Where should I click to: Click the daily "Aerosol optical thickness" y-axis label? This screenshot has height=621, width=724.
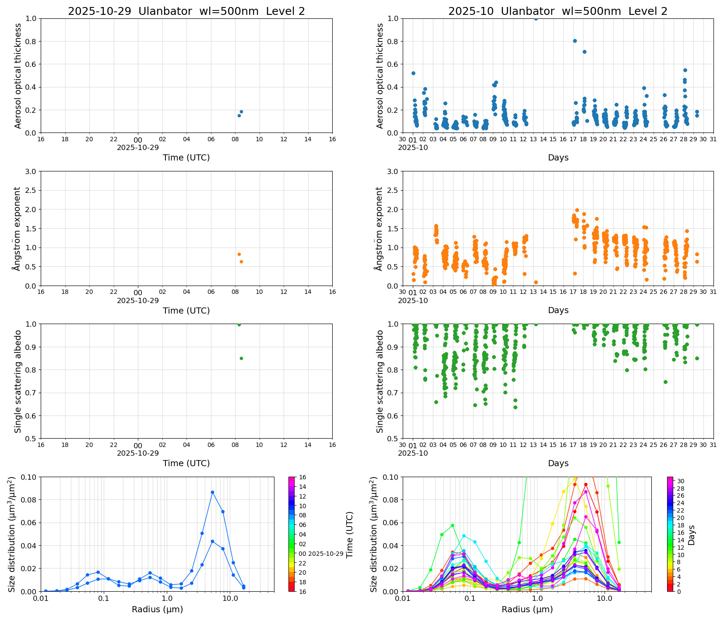(18, 76)
